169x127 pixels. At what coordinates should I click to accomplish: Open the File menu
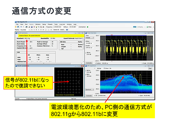pos(17,24)
